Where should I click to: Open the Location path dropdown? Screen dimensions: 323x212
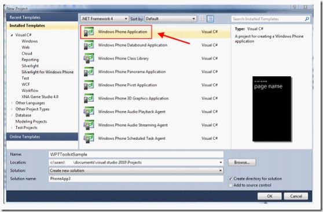pyautogui.click(x=221, y=162)
